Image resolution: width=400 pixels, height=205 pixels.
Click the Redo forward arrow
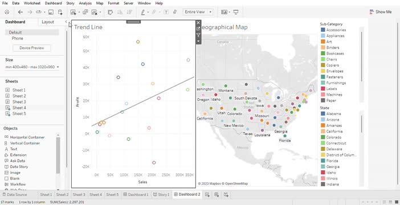(30, 12)
